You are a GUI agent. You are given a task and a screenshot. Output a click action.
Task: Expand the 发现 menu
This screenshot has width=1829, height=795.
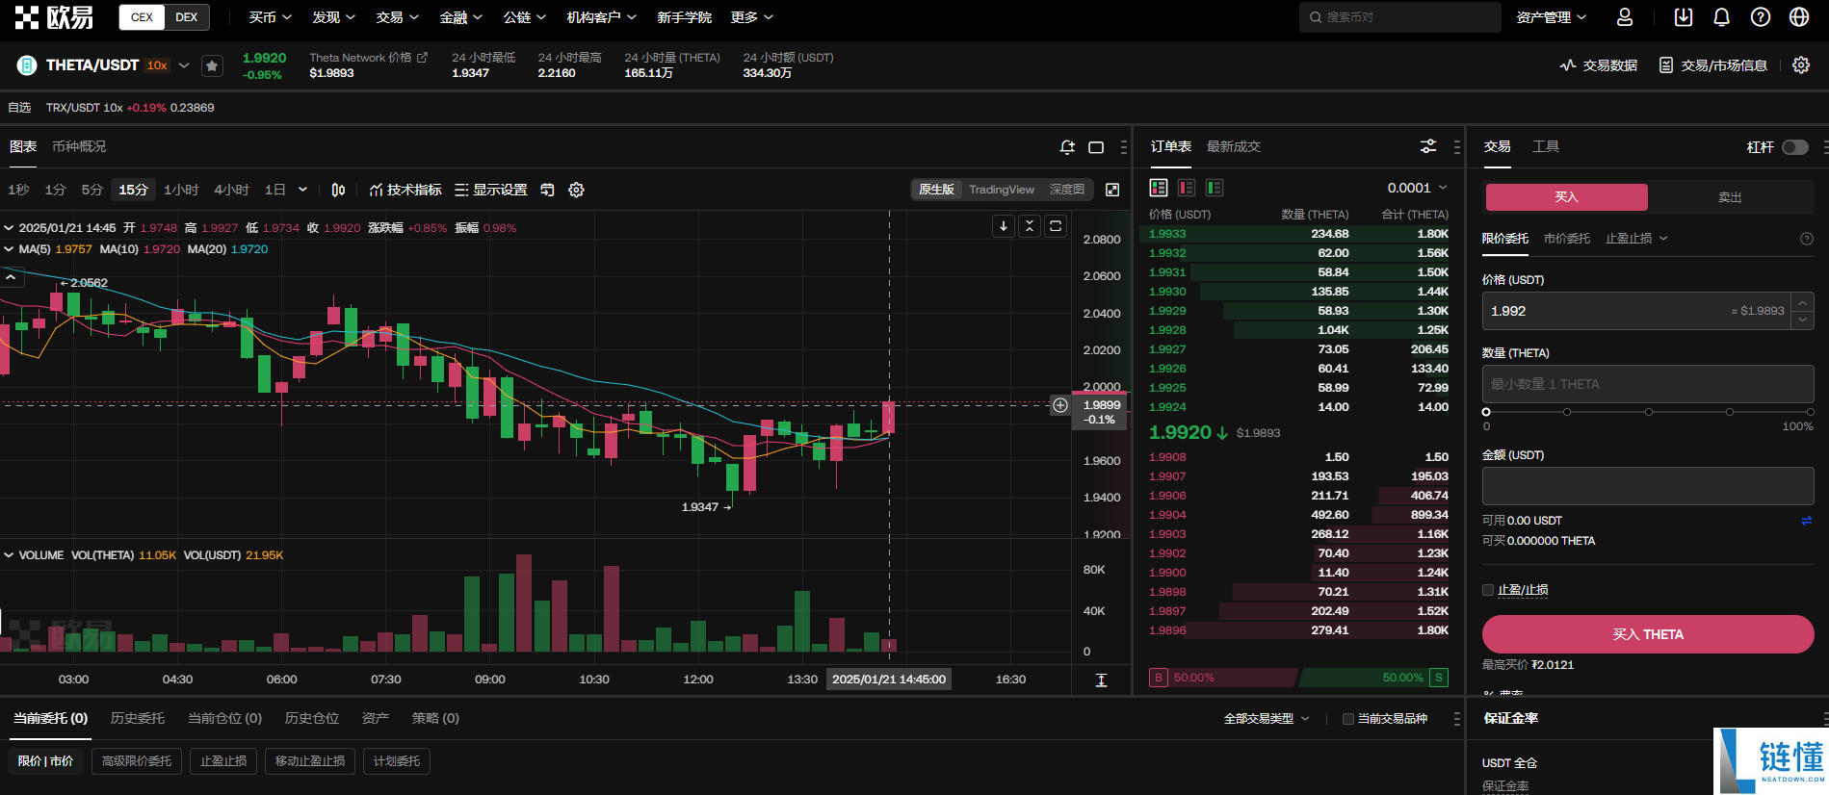coord(333,17)
